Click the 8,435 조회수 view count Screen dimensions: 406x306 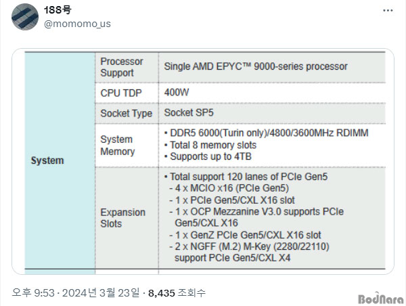(177, 292)
